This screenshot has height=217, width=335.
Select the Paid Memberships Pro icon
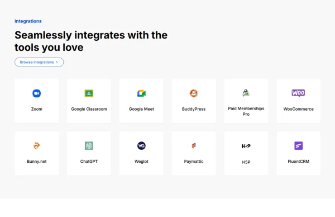pyautogui.click(x=246, y=93)
